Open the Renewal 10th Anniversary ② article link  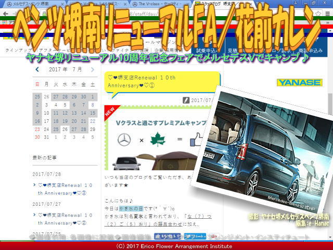point(65,219)
